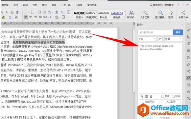Click the help question mark in the sidebar
Image resolution: width=191 pixels, height=119 pixels.
pos(188,99)
